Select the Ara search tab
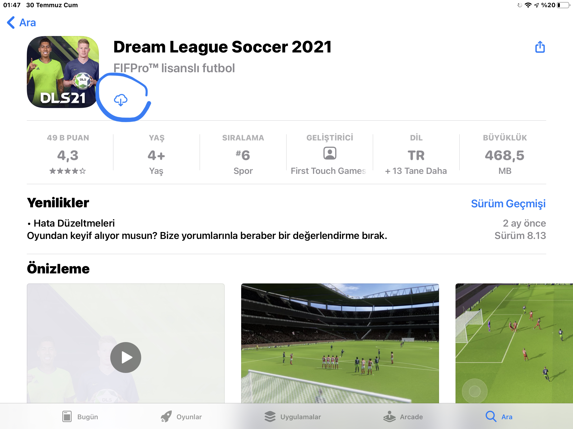The width and height of the screenshot is (573, 429). pos(499,417)
